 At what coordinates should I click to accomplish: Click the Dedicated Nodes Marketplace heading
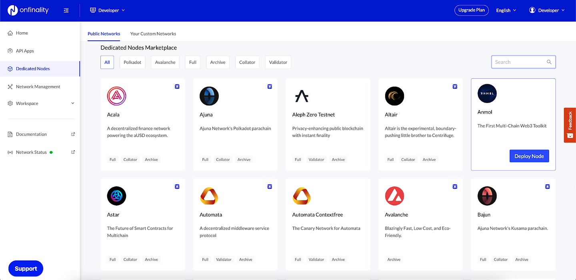[x=139, y=48]
